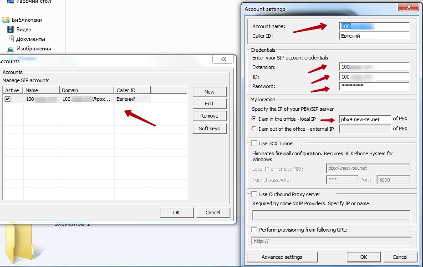Click the Video library icon
This screenshot has width=423, height=267.
point(11,30)
